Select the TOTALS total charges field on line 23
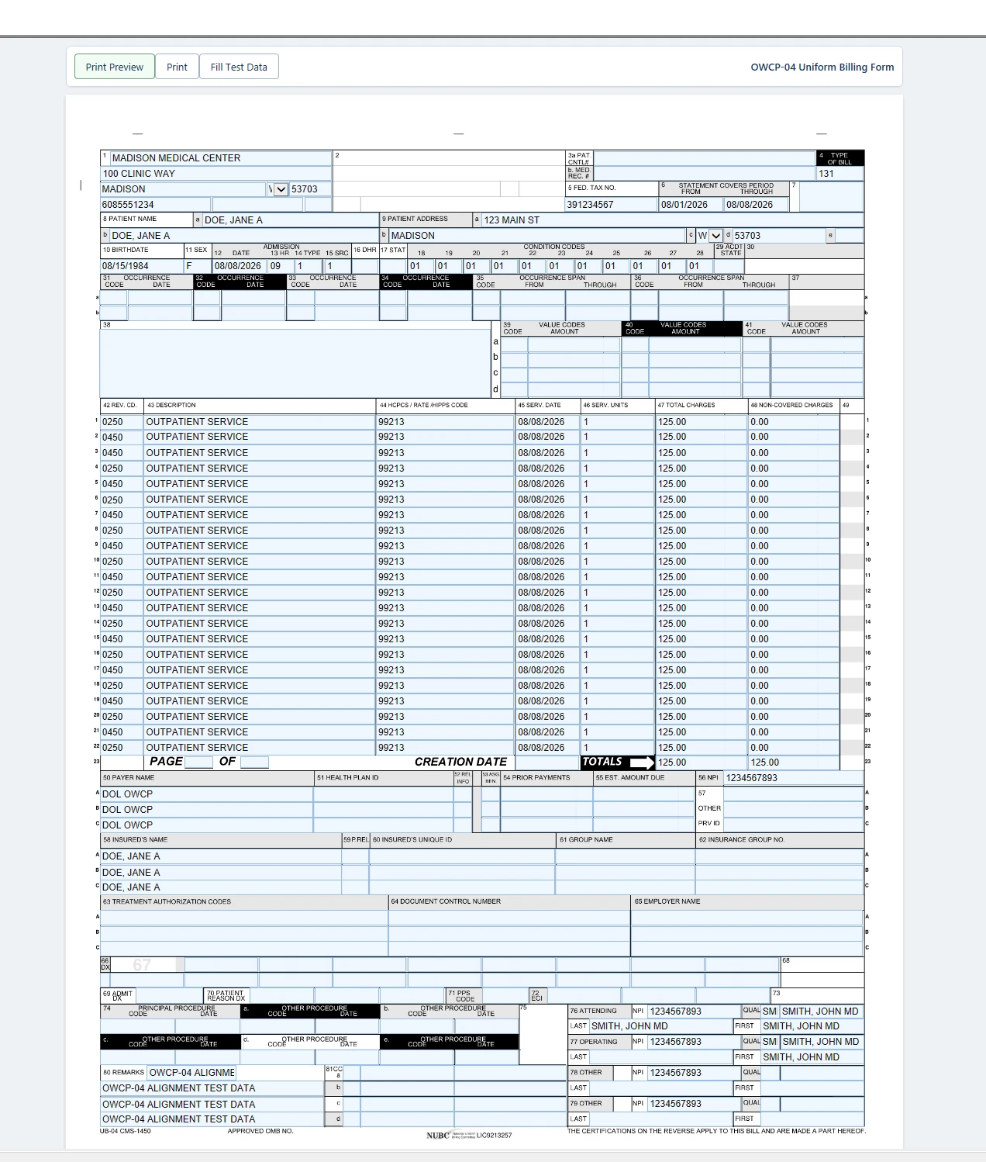 pyautogui.click(x=702, y=763)
